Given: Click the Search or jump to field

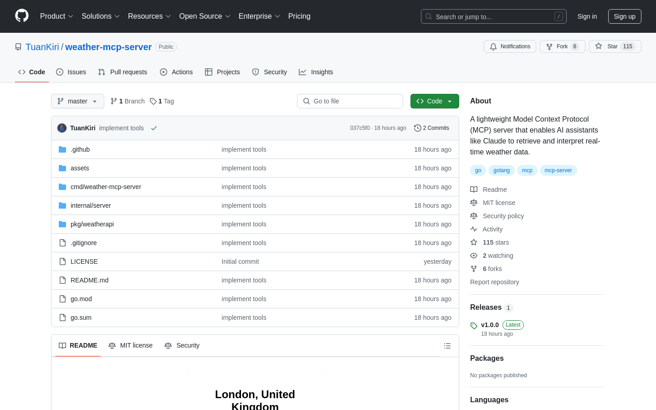Looking at the screenshot, I should (494, 16).
